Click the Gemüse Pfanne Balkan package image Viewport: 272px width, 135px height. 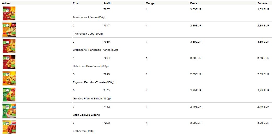(x=9, y=94)
